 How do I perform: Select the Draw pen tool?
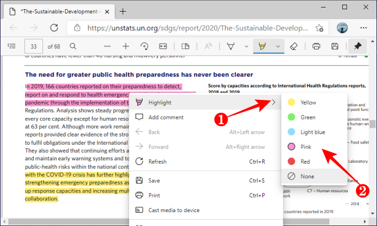231,46
